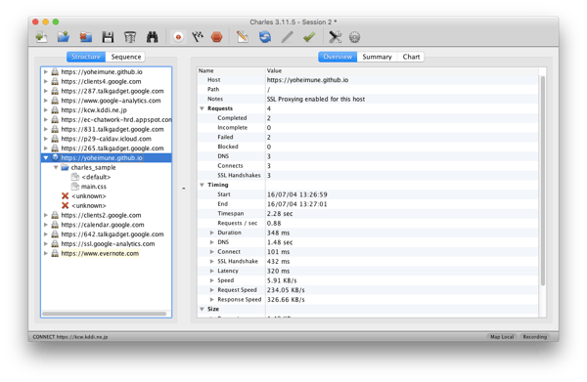Screen dimensions: 587x382
Task: Expand the https://287.talkgadget.google.com node
Action: click(46, 91)
